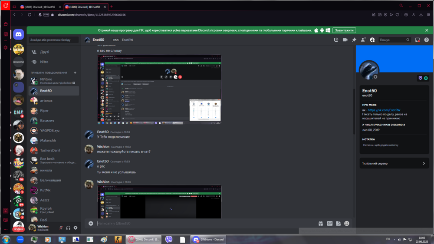Open the Discord inbox
This screenshot has height=244, width=434.
418,40
